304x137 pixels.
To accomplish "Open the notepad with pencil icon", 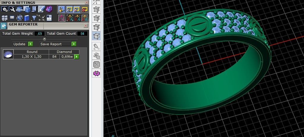I will (41, 9).
